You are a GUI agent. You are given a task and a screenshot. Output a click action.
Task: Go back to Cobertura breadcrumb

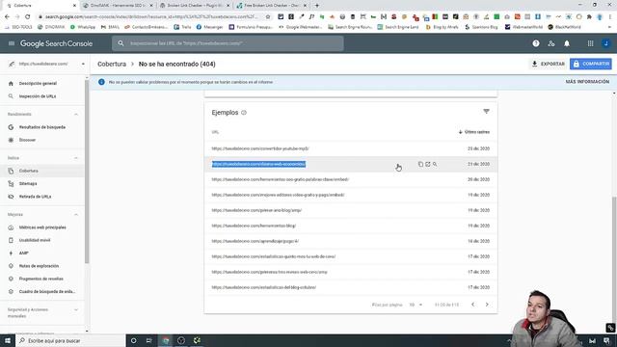(112, 65)
